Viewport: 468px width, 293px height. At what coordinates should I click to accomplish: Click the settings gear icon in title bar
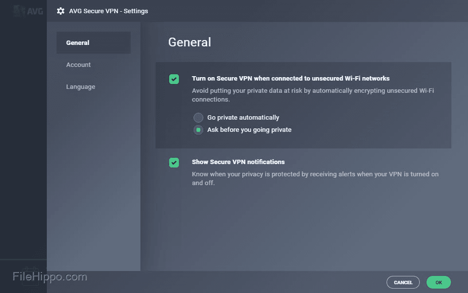(x=60, y=11)
